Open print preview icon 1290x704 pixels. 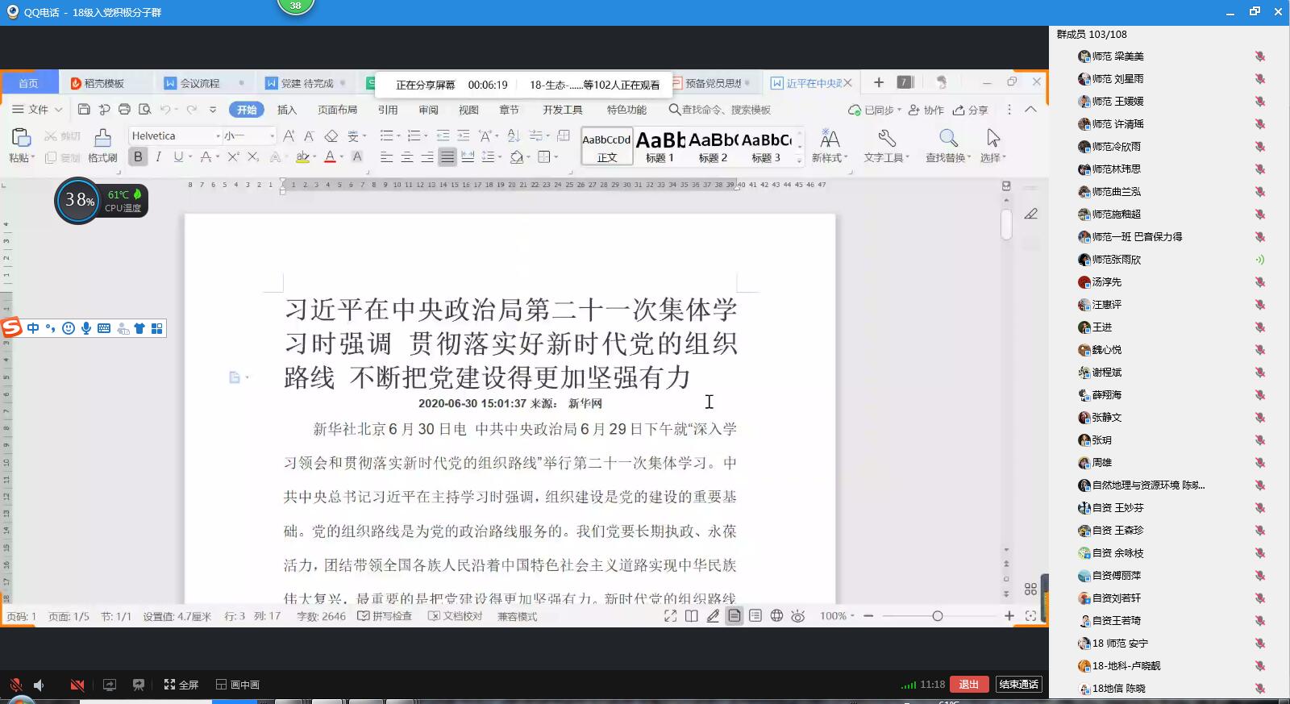coord(145,109)
